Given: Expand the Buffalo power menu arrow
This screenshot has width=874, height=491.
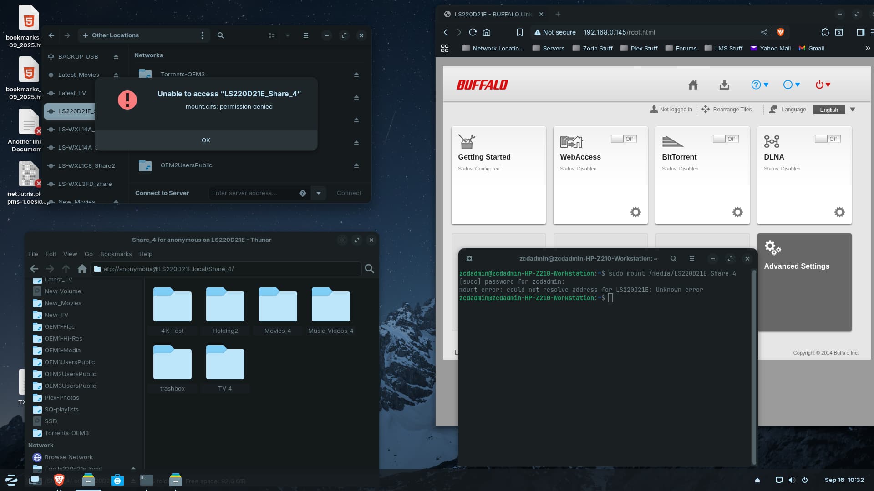Looking at the screenshot, I should 828,85.
